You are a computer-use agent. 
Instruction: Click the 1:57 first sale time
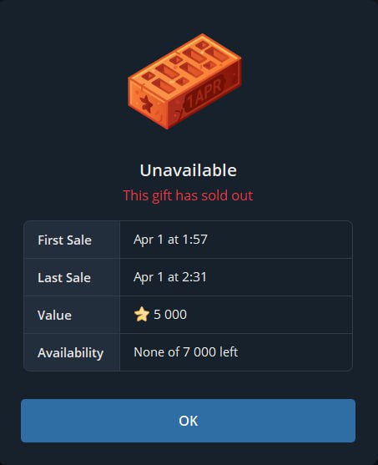pyautogui.click(x=194, y=240)
